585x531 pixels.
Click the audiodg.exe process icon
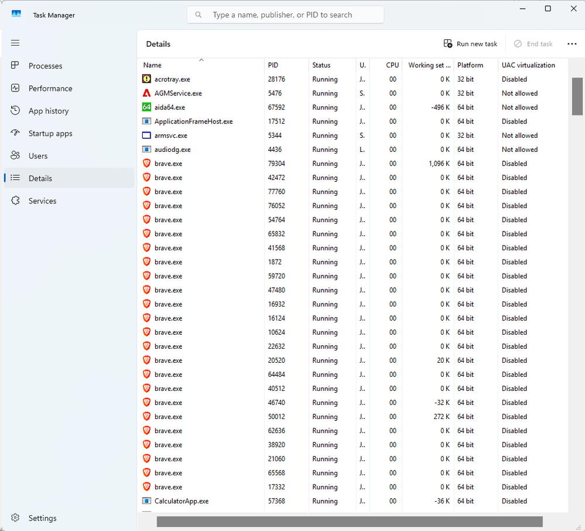(x=146, y=149)
